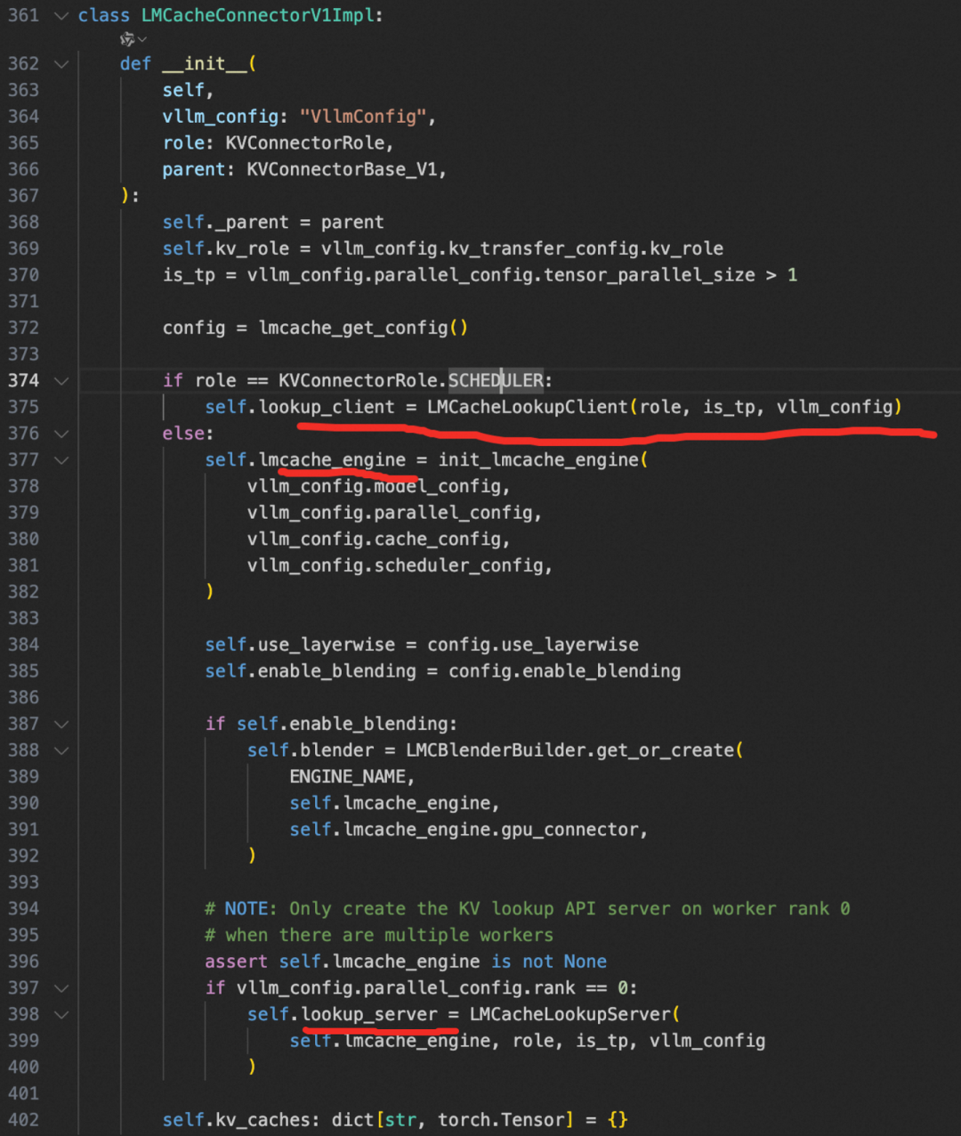The height and width of the screenshot is (1136, 961).
Task: Click the SCHEDULER token on line 374
Action: click(496, 381)
